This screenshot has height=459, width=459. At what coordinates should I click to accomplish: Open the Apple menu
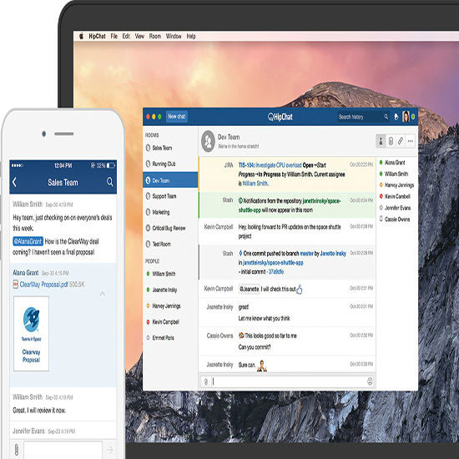(82, 36)
